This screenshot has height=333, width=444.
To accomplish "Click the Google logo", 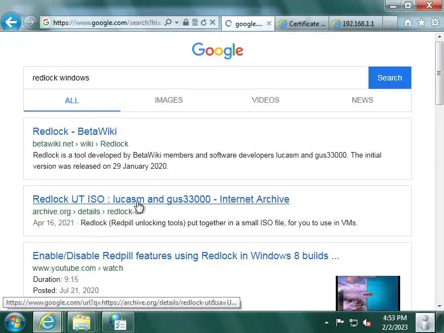I will point(218,51).
